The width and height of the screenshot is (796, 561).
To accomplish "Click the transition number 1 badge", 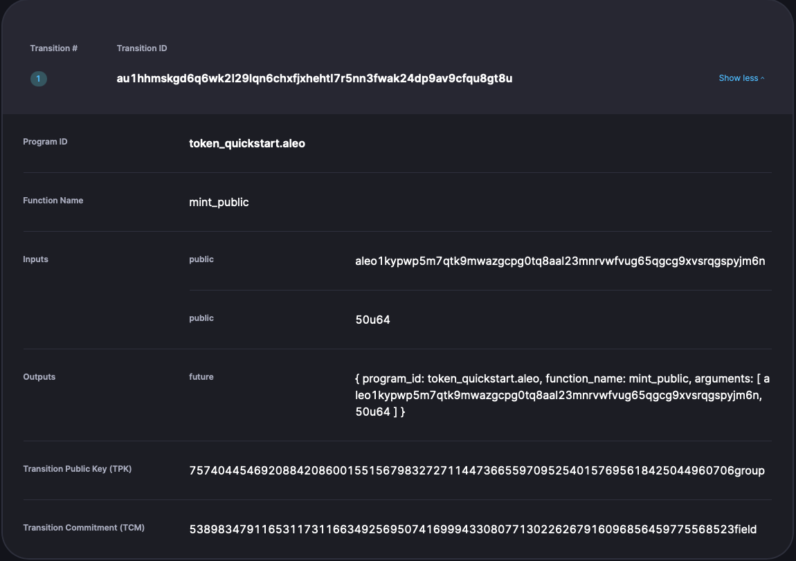I will (x=39, y=79).
